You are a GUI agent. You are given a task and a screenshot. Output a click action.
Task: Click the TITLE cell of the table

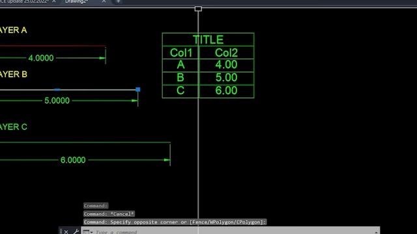coord(208,40)
